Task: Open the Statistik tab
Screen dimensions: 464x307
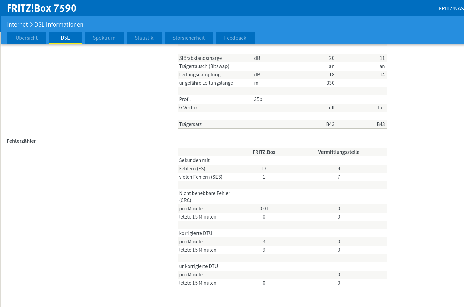Action: (144, 38)
